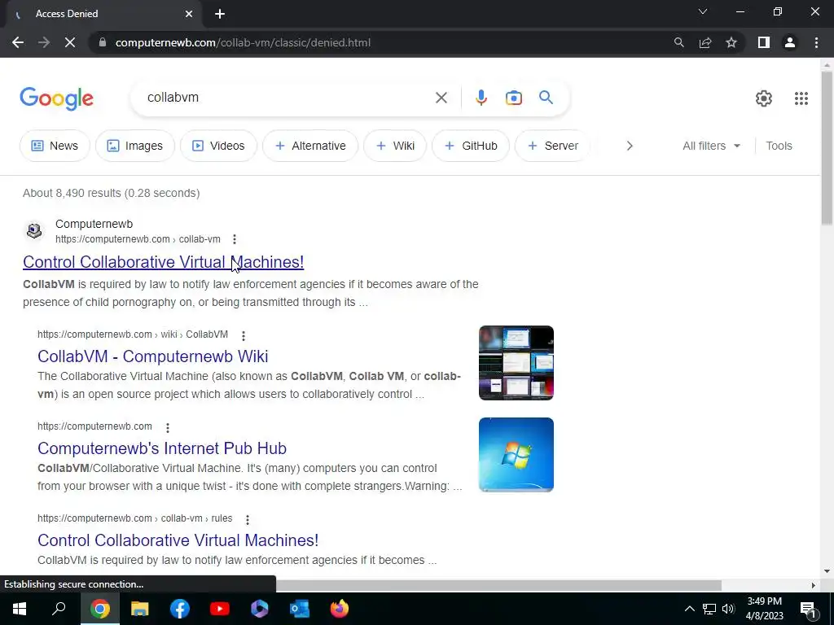Open the volume control in system tray
The height and width of the screenshot is (625, 834).
click(728, 609)
